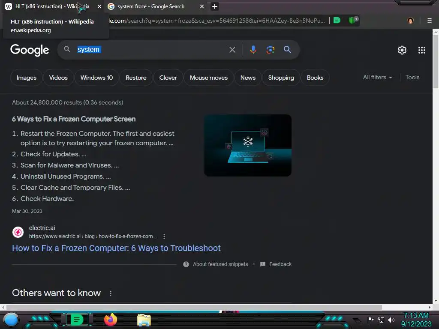Open the browser hamburger menu
439x329 pixels.
point(429,21)
